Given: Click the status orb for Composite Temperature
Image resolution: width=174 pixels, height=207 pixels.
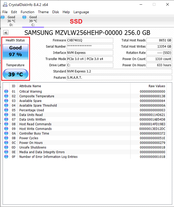Looking at the screenshot, I should click(6, 96).
